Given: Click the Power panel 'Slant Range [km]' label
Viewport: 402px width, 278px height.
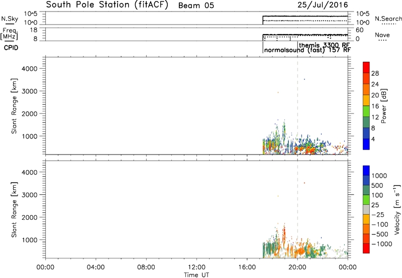Looking at the screenshot, I should coord(14,106).
